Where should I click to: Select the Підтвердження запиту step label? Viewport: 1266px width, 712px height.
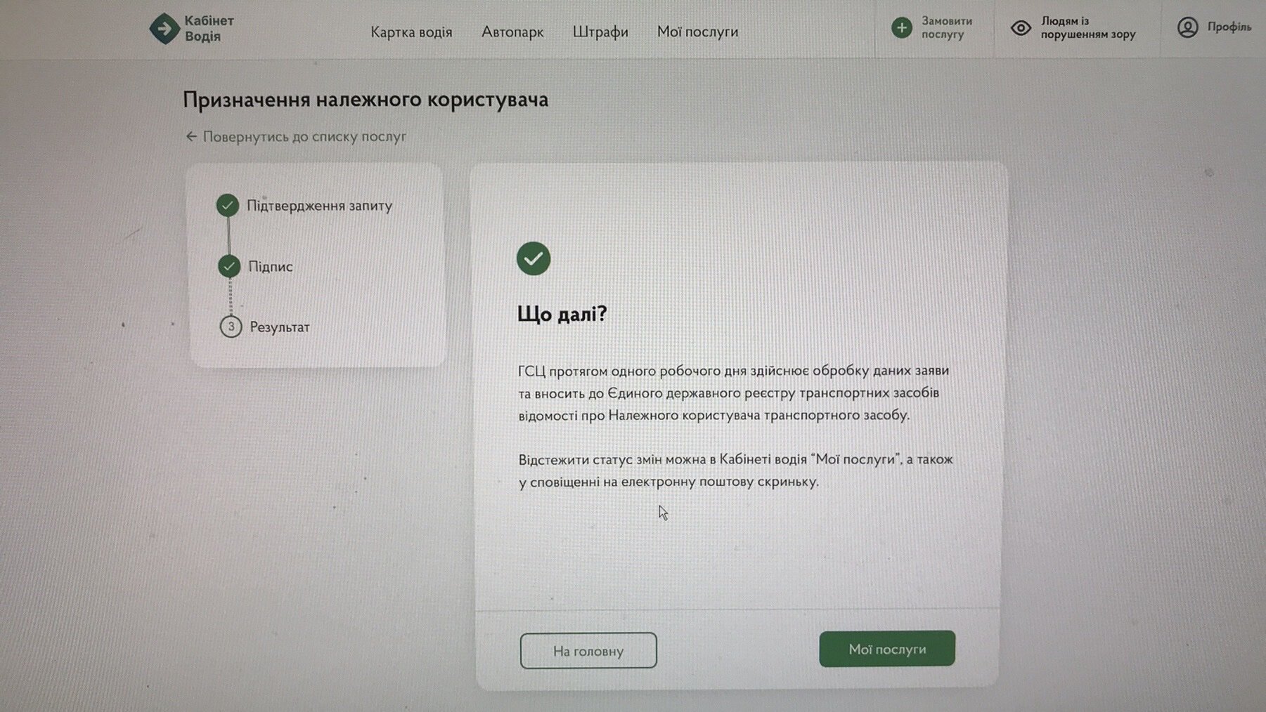(x=319, y=206)
